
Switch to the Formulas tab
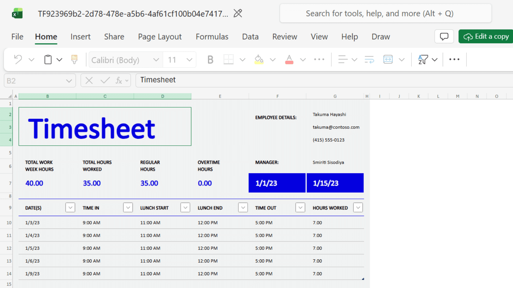212,37
